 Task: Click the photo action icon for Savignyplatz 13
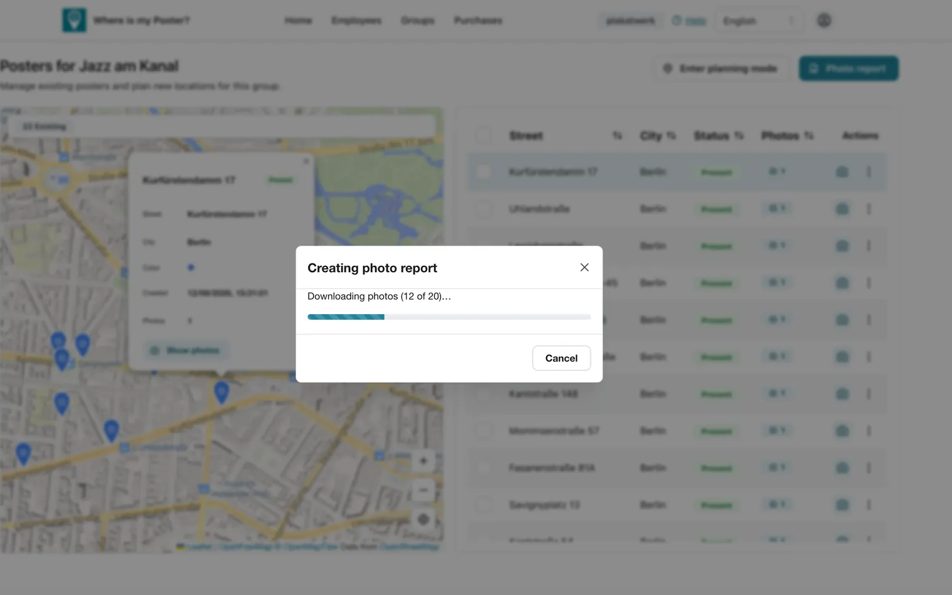pyautogui.click(x=842, y=505)
